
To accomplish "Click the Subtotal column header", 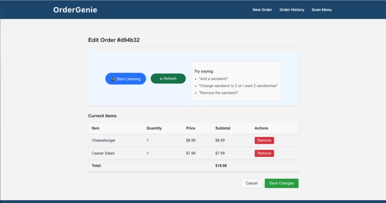I will pos(223,128).
